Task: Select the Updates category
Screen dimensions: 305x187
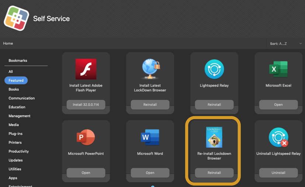Action: pyautogui.click(x=15, y=160)
